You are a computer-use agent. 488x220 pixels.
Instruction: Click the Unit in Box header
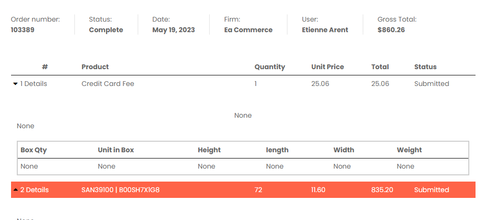[x=116, y=150]
